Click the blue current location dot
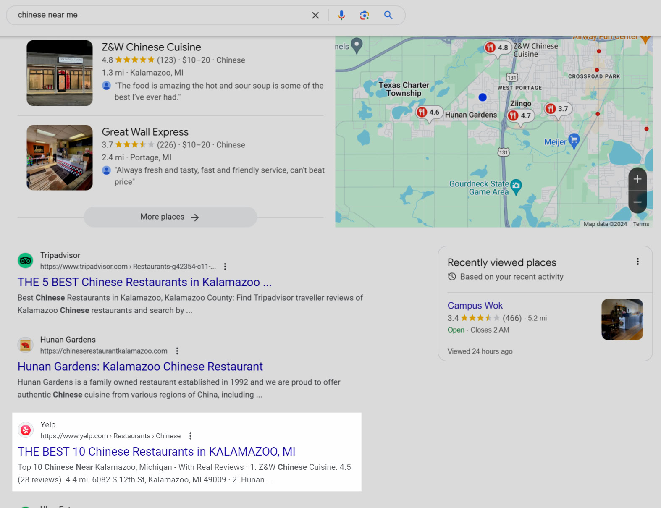Screen dimensions: 661x508 483,97
